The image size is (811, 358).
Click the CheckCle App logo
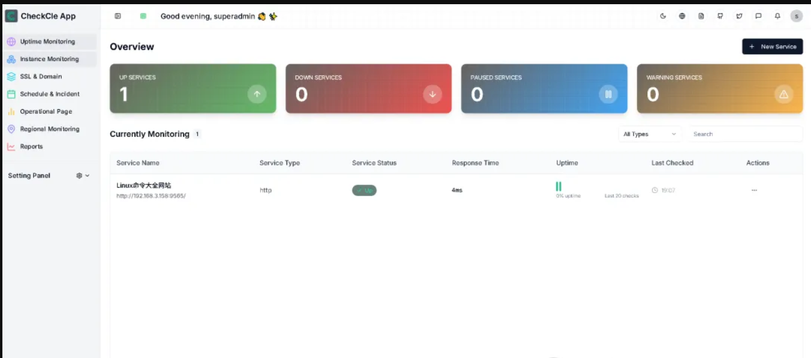pos(11,16)
